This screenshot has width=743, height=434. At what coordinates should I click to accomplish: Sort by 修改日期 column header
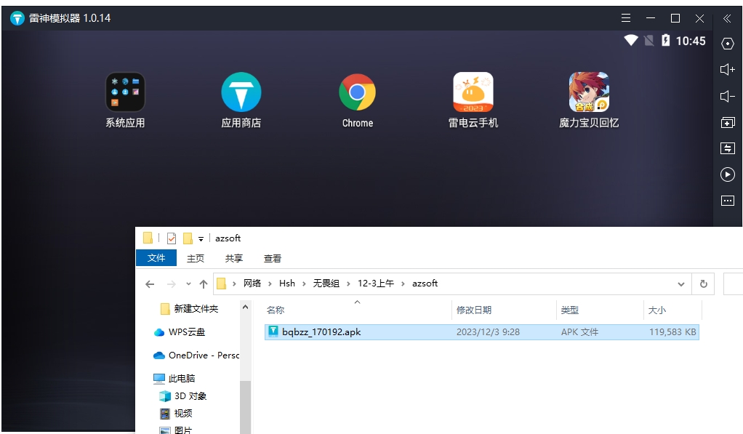pos(504,310)
